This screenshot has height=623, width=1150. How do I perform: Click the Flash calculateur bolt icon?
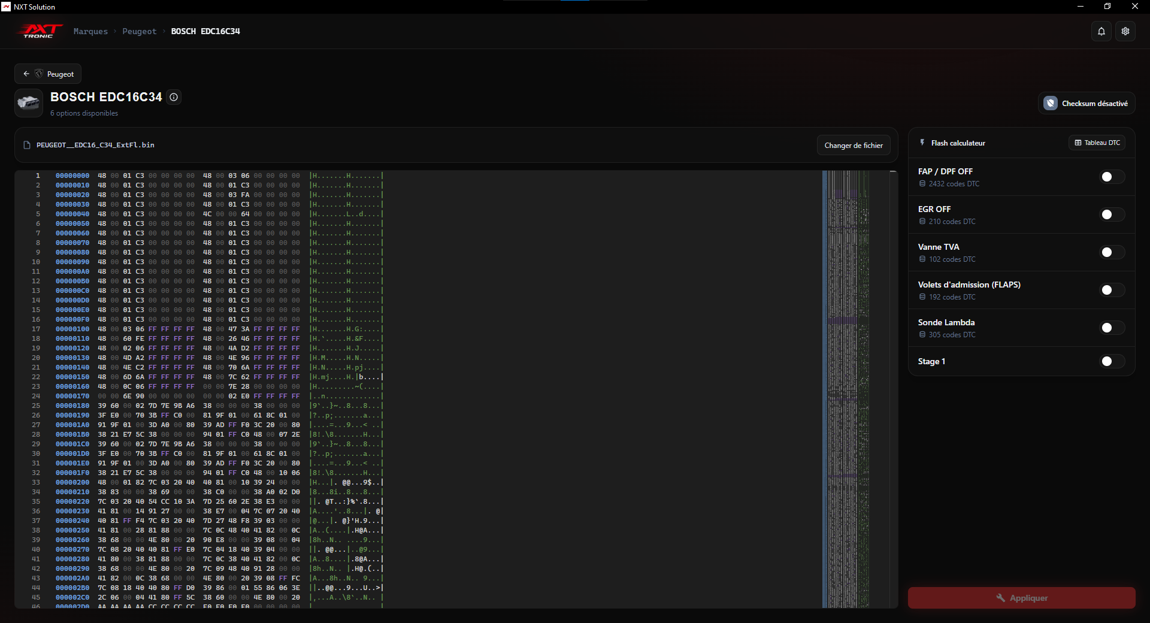tap(922, 143)
